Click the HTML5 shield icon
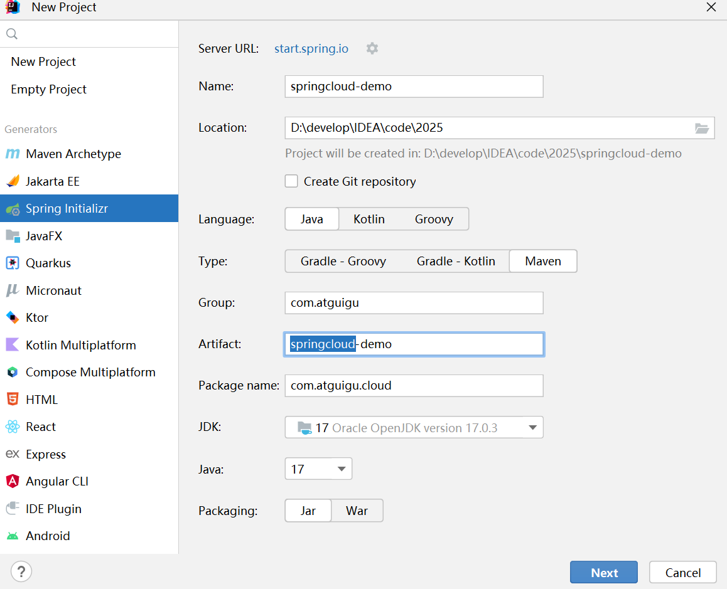The image size is (727, 589). click(13, 399)
